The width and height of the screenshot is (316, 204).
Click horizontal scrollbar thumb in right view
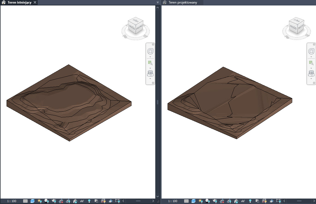coord(299,201)
